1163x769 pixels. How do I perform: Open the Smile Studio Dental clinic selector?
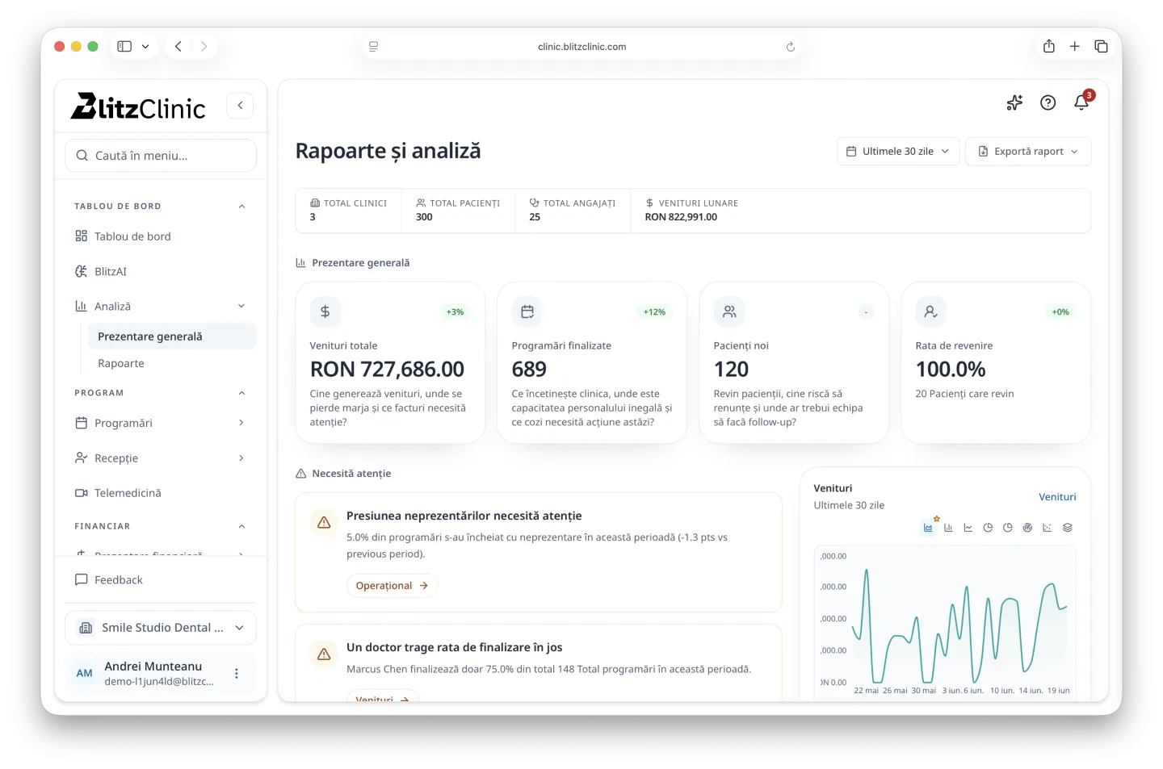coord(161,628)
